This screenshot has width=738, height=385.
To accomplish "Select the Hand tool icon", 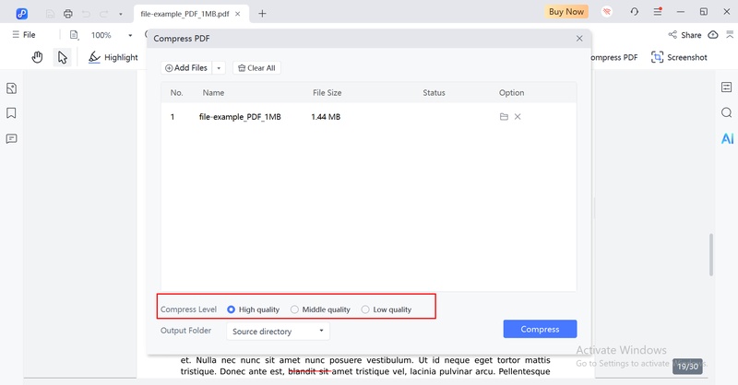I will point(37,57).
